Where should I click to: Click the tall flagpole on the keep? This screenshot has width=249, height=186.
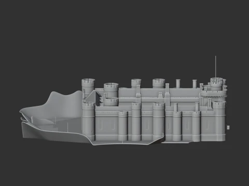point(215,67)
